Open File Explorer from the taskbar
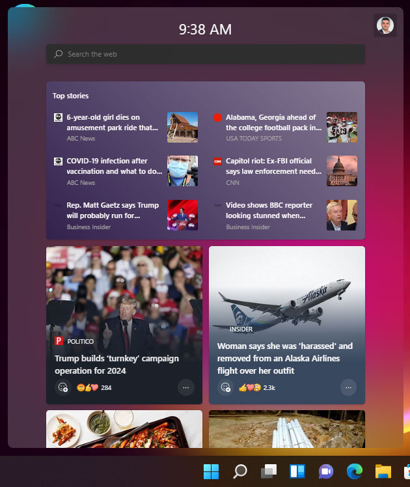Image resolution: width=410 pixels, height=487 pixels. [x=383, y=471]
